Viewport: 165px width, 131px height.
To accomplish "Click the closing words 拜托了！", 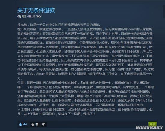I will pos(89,114).
